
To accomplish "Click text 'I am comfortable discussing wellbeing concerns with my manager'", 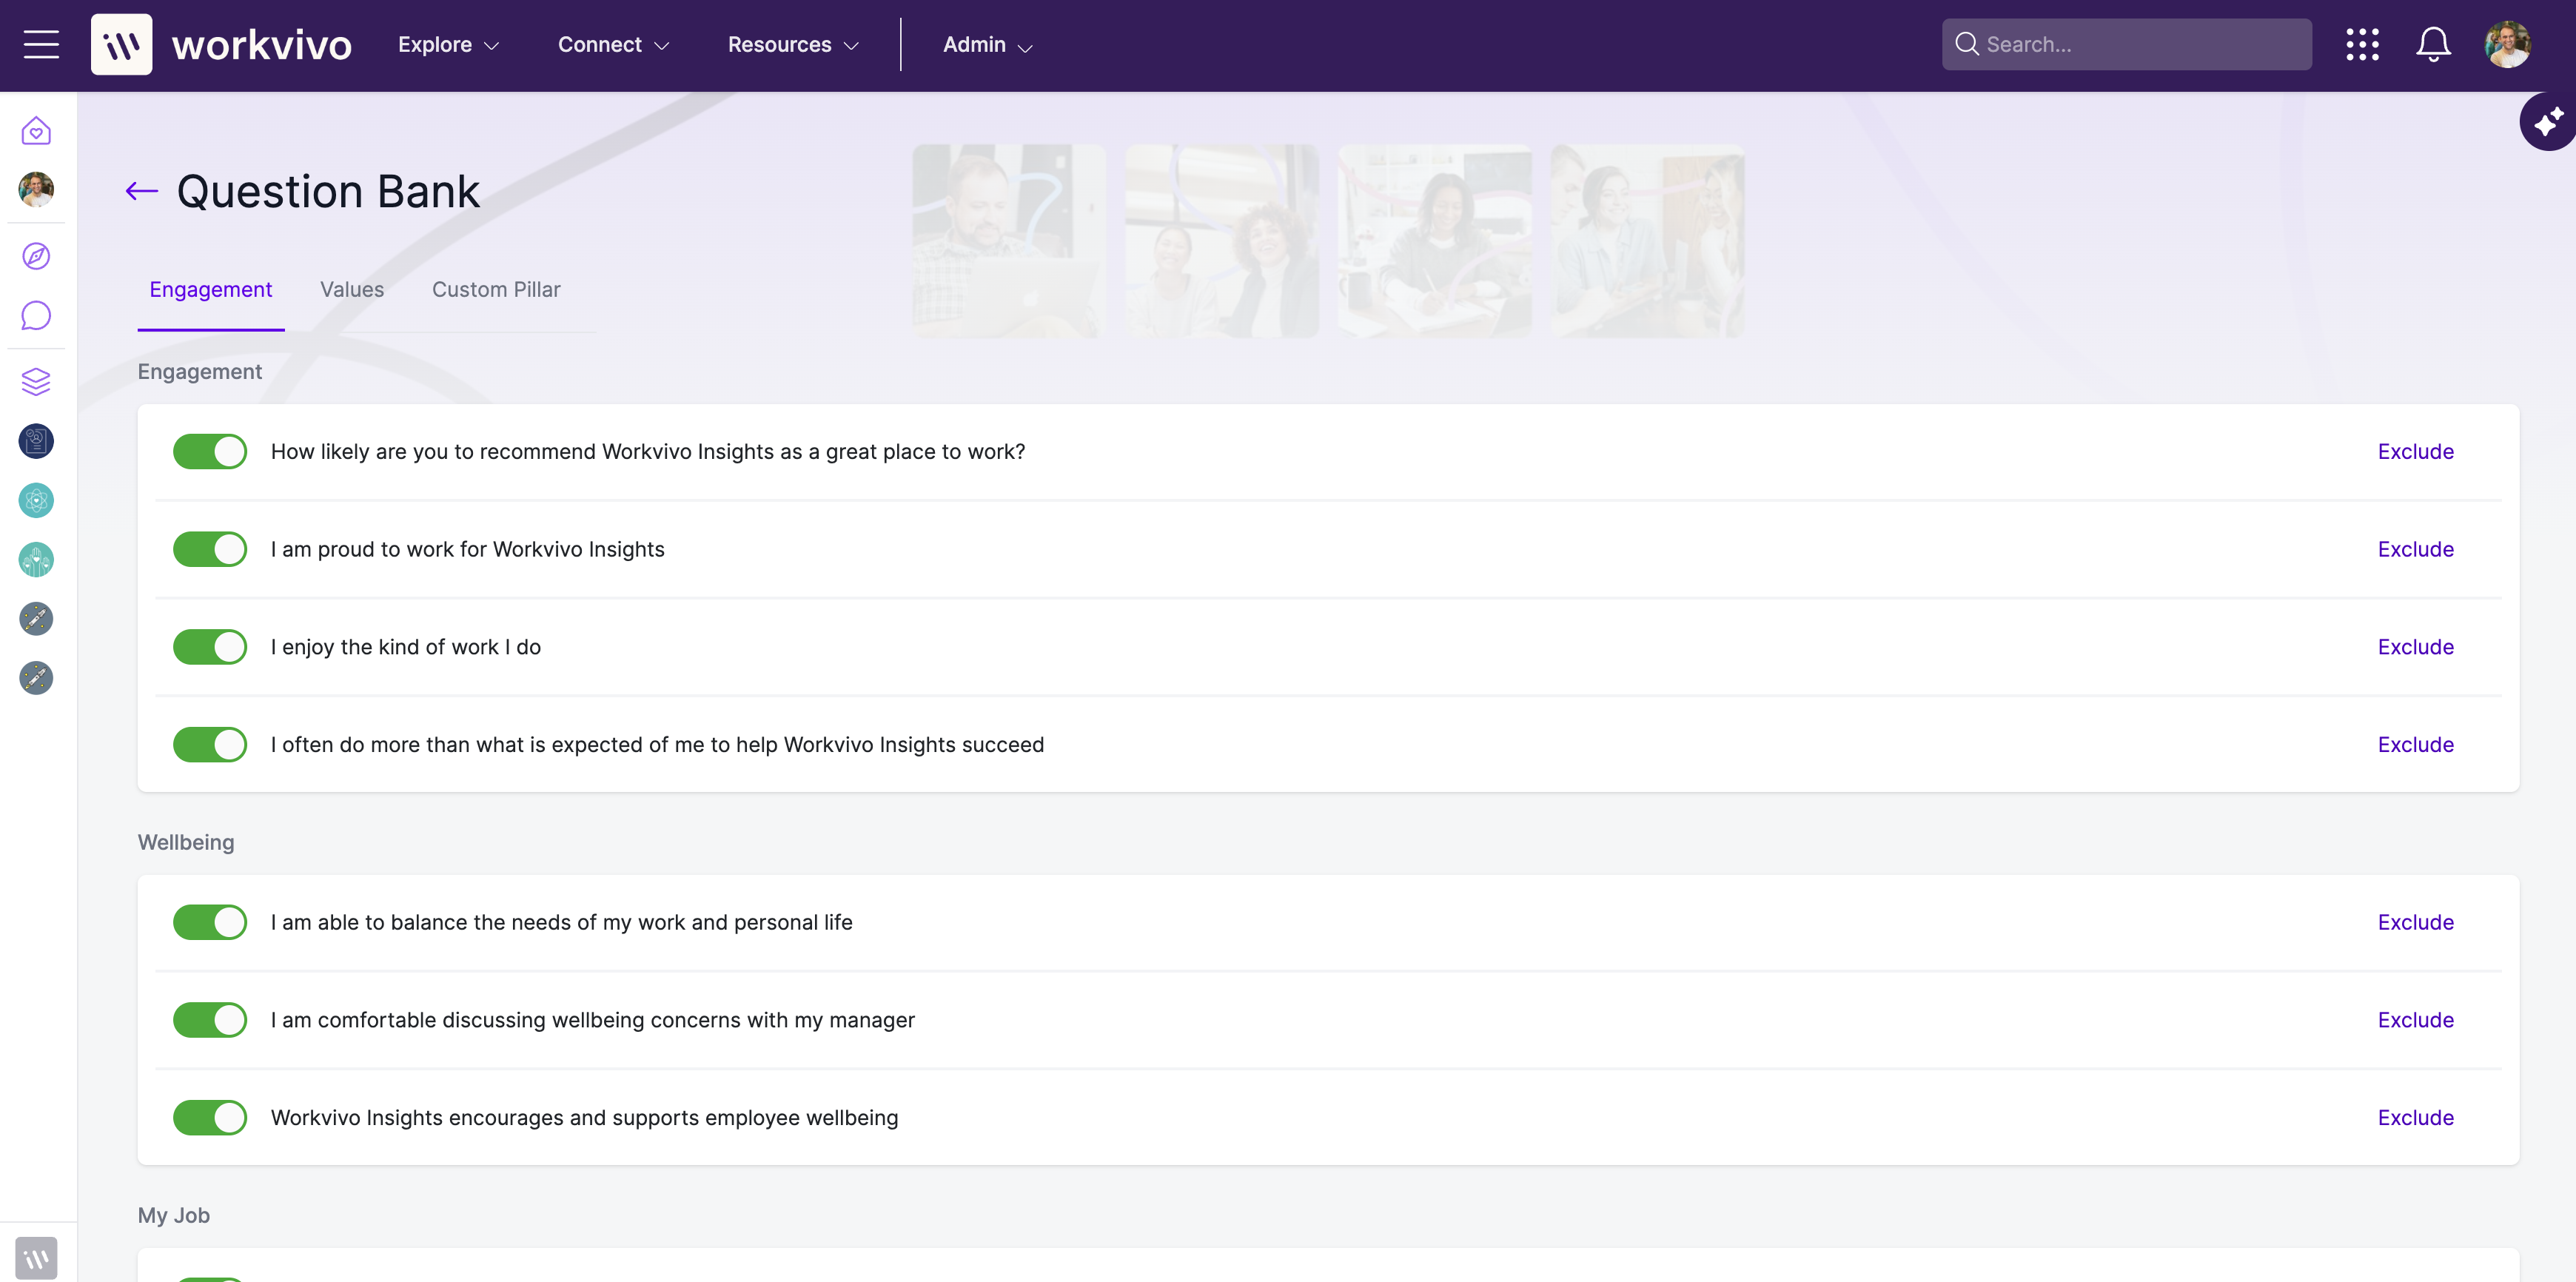I will pyautogui.click(x=593, y=1020).
